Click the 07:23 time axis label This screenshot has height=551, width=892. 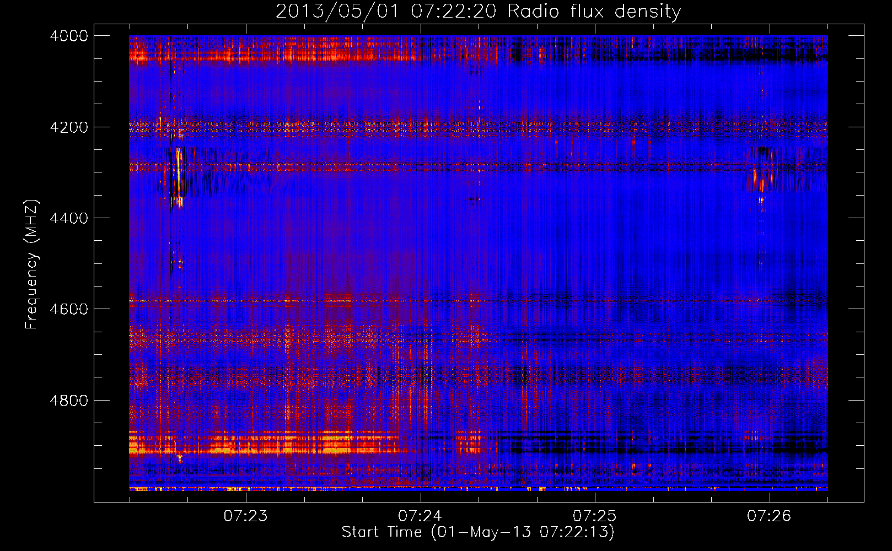(x=245, y=516)
